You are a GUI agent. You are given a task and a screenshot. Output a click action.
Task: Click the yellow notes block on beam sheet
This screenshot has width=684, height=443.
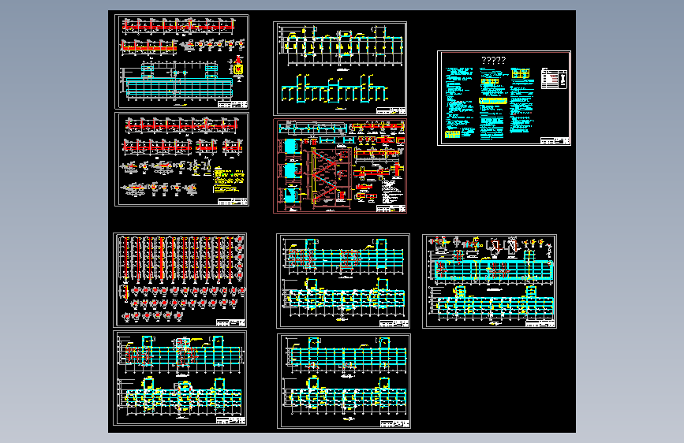(229, 181)
